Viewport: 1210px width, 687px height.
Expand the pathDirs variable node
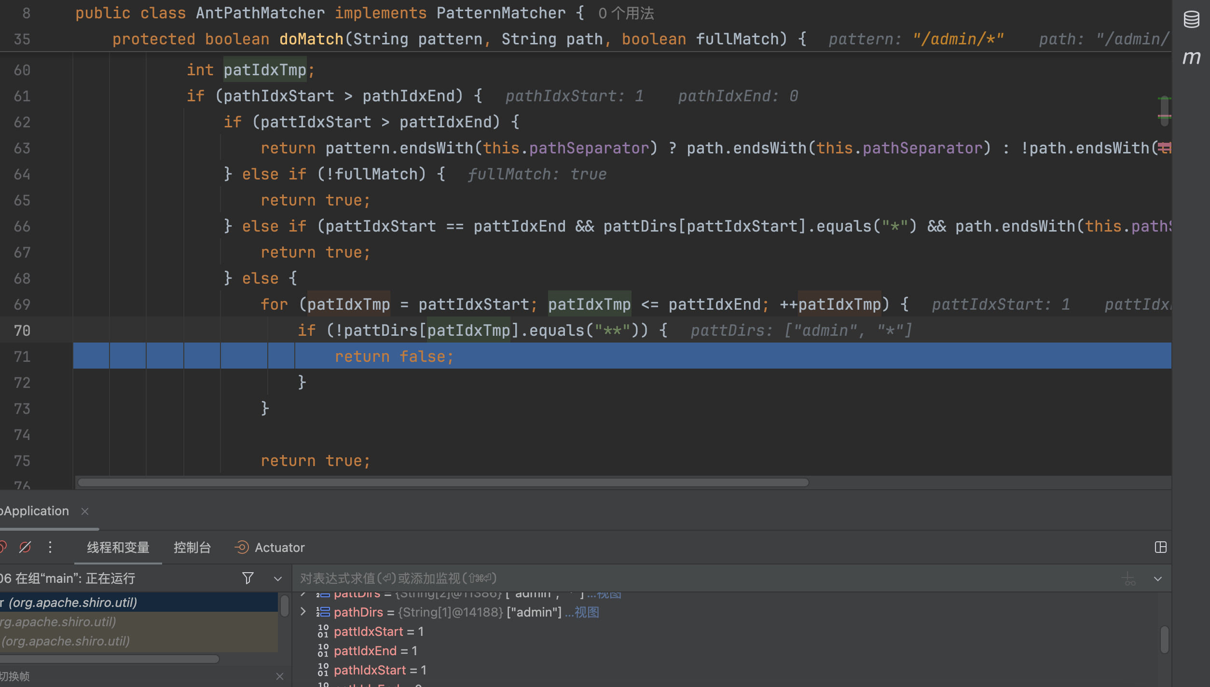click(x=303, y=612)
